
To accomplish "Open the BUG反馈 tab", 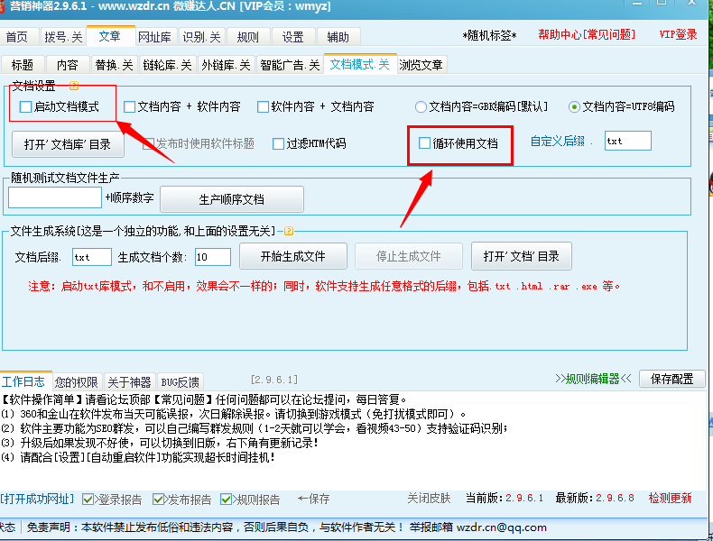I will pos(181,382).
